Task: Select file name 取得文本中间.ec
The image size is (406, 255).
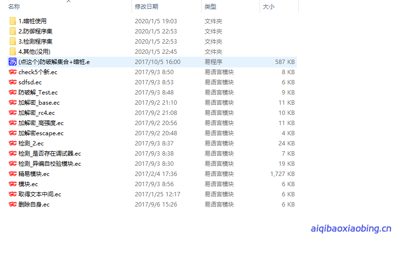Action: pos(40,194)
